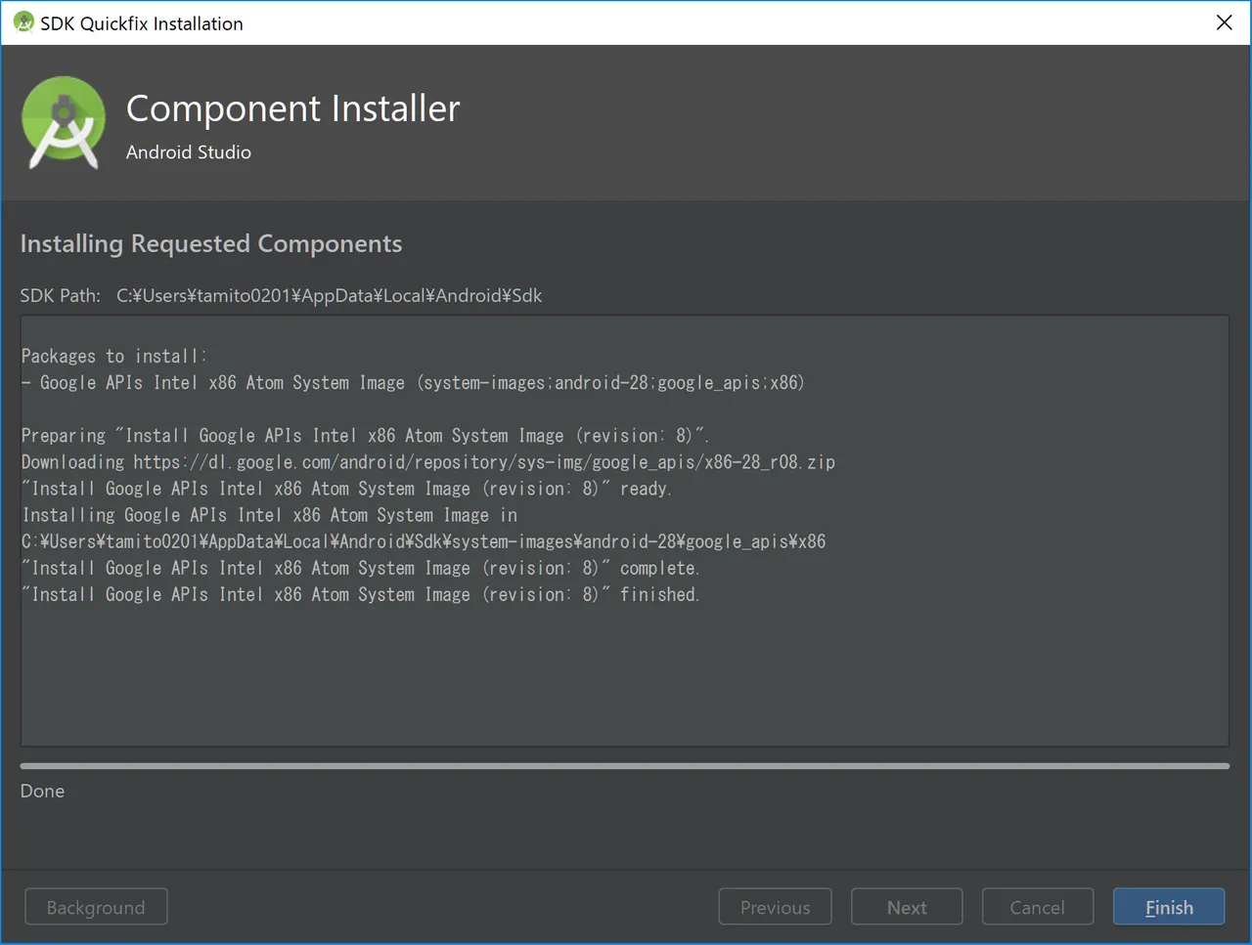Click the 'Component Installer' title
The image size is (1252, 945).
coord(292,108)
